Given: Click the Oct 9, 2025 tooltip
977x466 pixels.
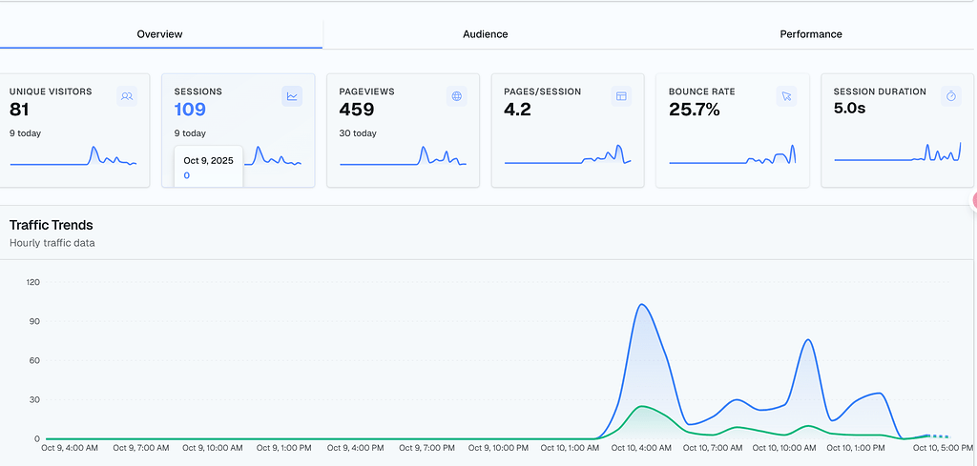Looking at the screenshot, I should point(208,168).
